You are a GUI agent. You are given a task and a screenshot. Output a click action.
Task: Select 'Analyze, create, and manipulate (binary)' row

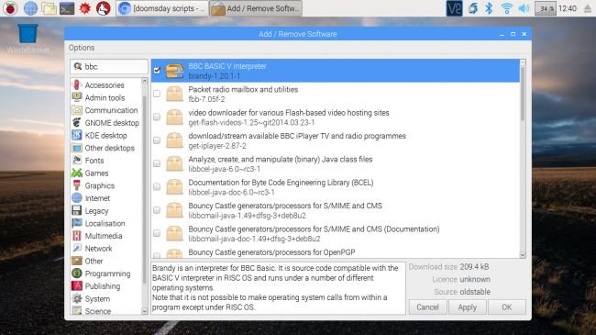pos(336,163)
